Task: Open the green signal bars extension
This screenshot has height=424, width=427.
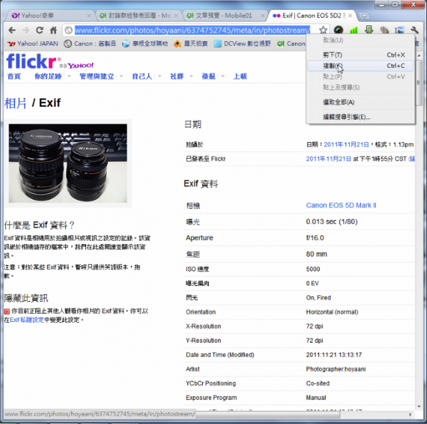Action: pos(354,30)
